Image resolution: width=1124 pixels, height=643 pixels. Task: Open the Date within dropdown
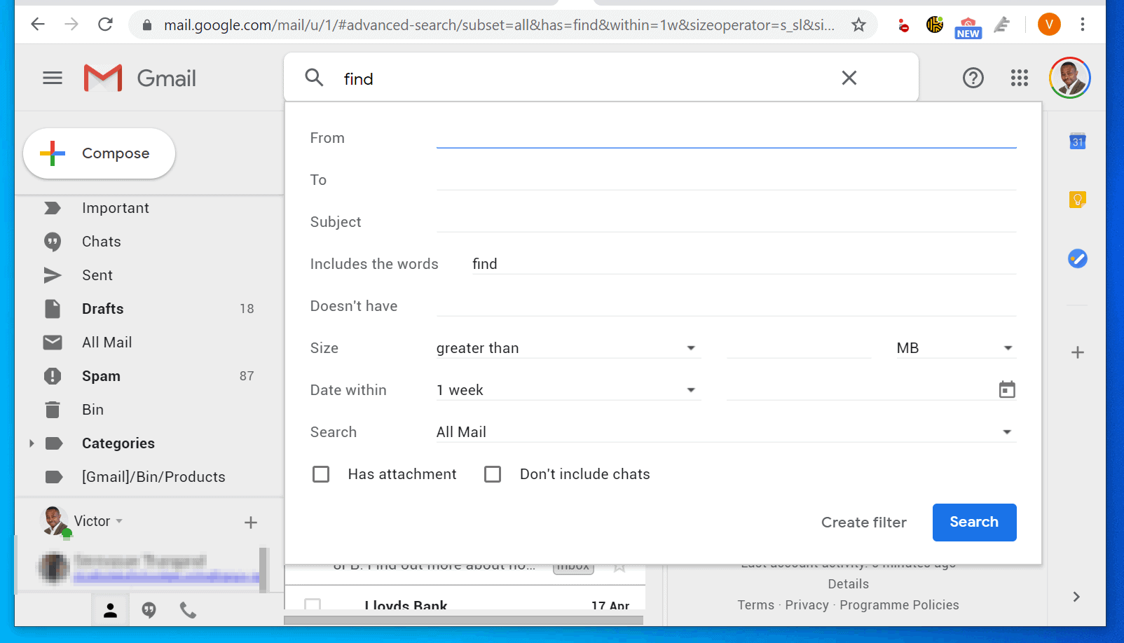(x=690, y=389)
